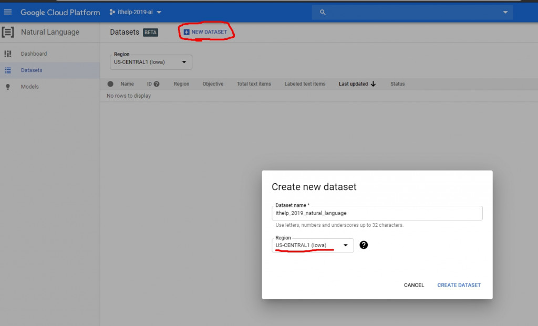Click the NEW DATASET button
This screenshot has height=326, width=538.
click(x=205, y=32)
